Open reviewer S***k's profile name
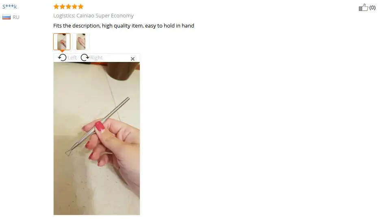This screenshot has height=219, width=380. click(x=10, y=6)
